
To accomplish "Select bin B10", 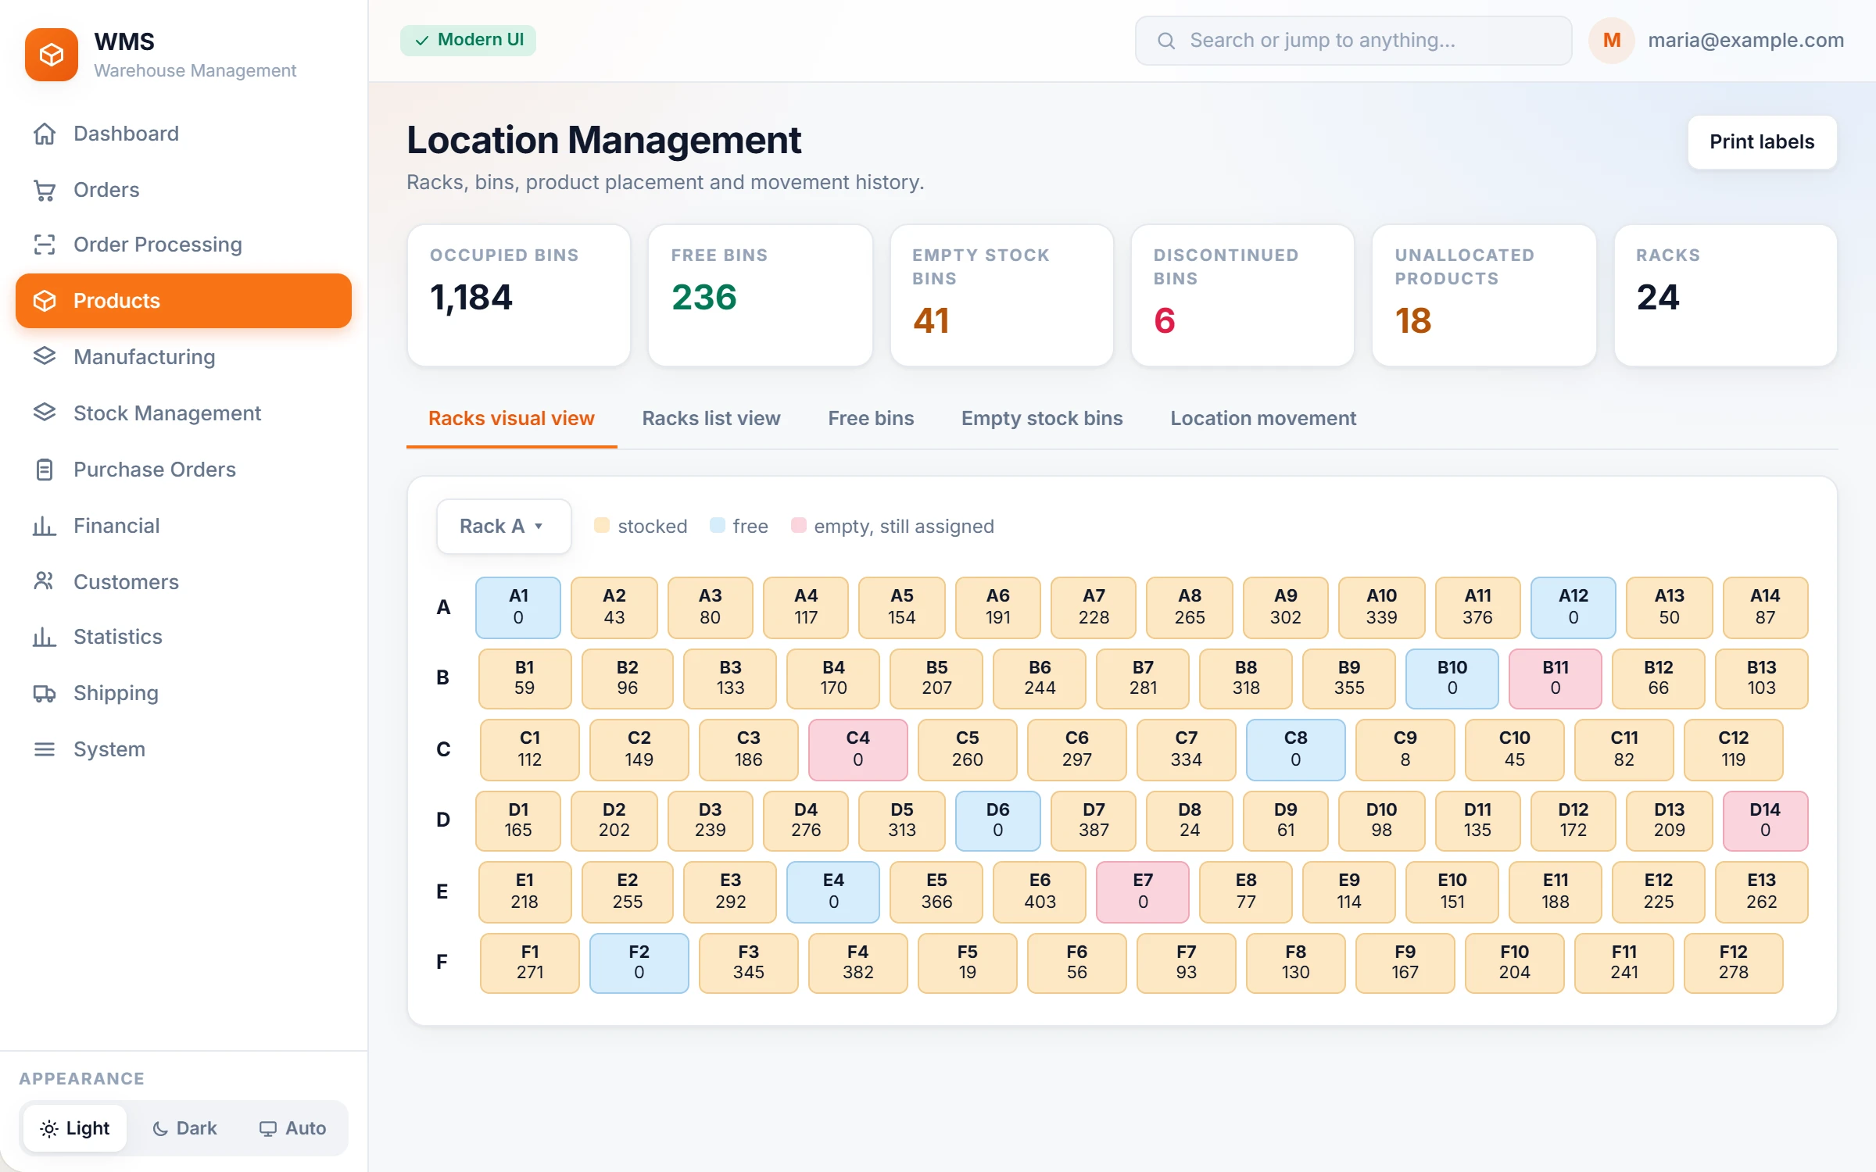I will click(x=1452, y=678).
